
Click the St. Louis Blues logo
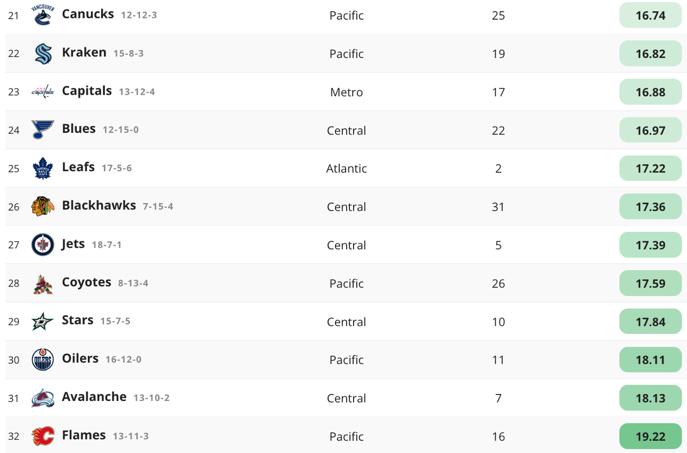click(43, 130)
